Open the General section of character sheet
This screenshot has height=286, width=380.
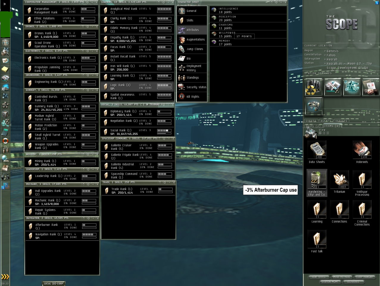[x=192, y=11]
